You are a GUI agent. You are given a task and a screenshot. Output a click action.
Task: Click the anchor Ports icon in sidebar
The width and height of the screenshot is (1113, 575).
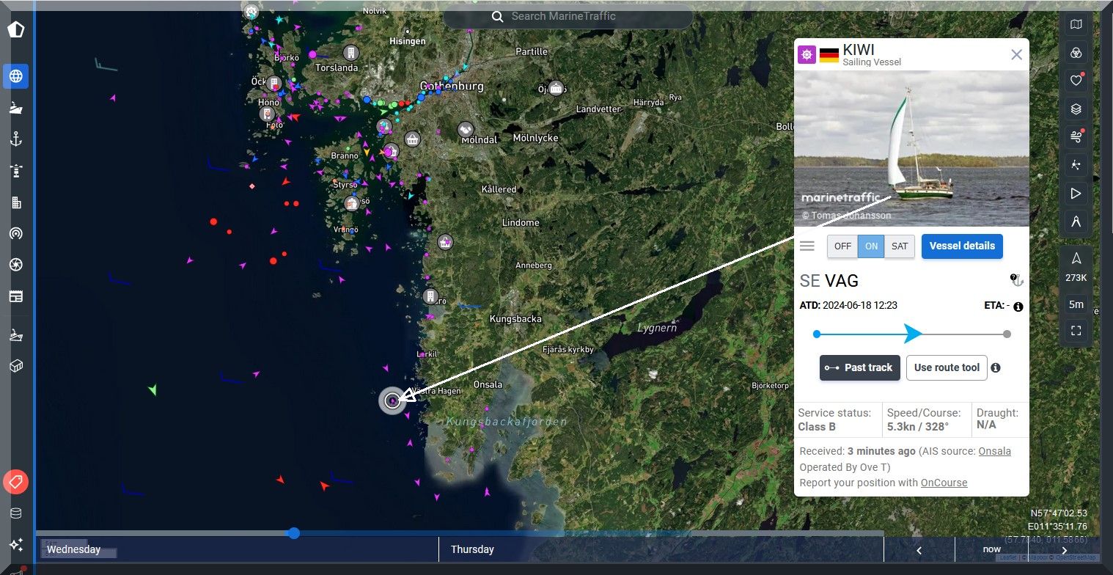coord(15,139)
